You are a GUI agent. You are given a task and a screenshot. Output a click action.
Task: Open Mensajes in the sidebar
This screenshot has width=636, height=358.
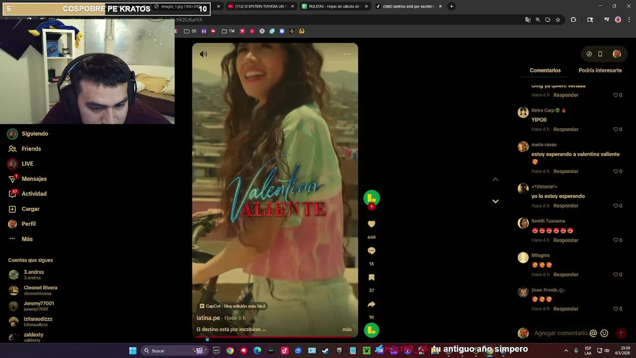click(x=27, y=179)
